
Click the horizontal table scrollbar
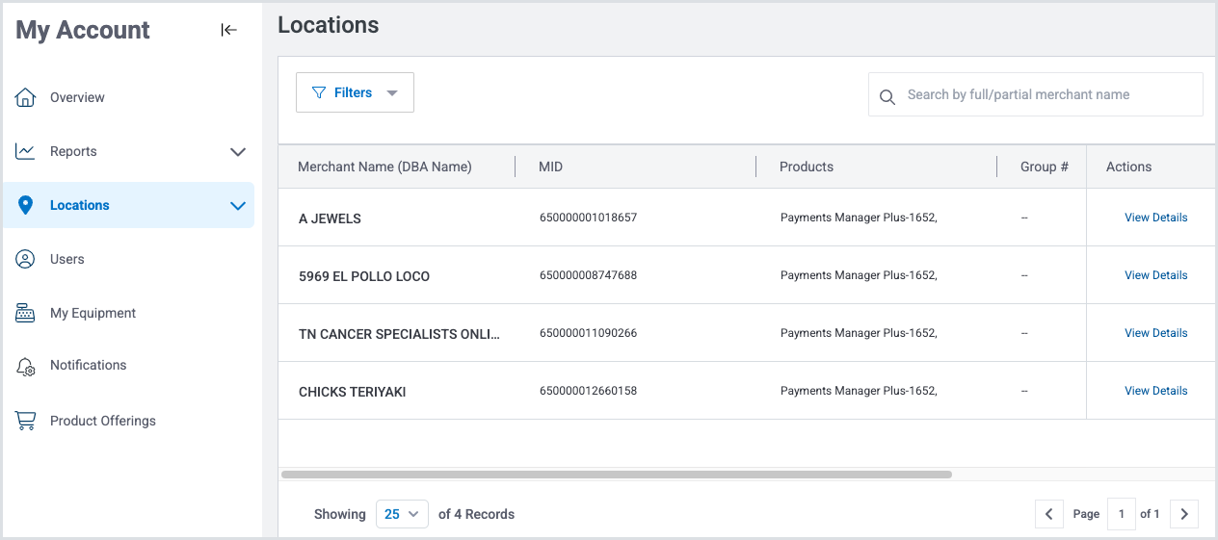click(617, 475)
